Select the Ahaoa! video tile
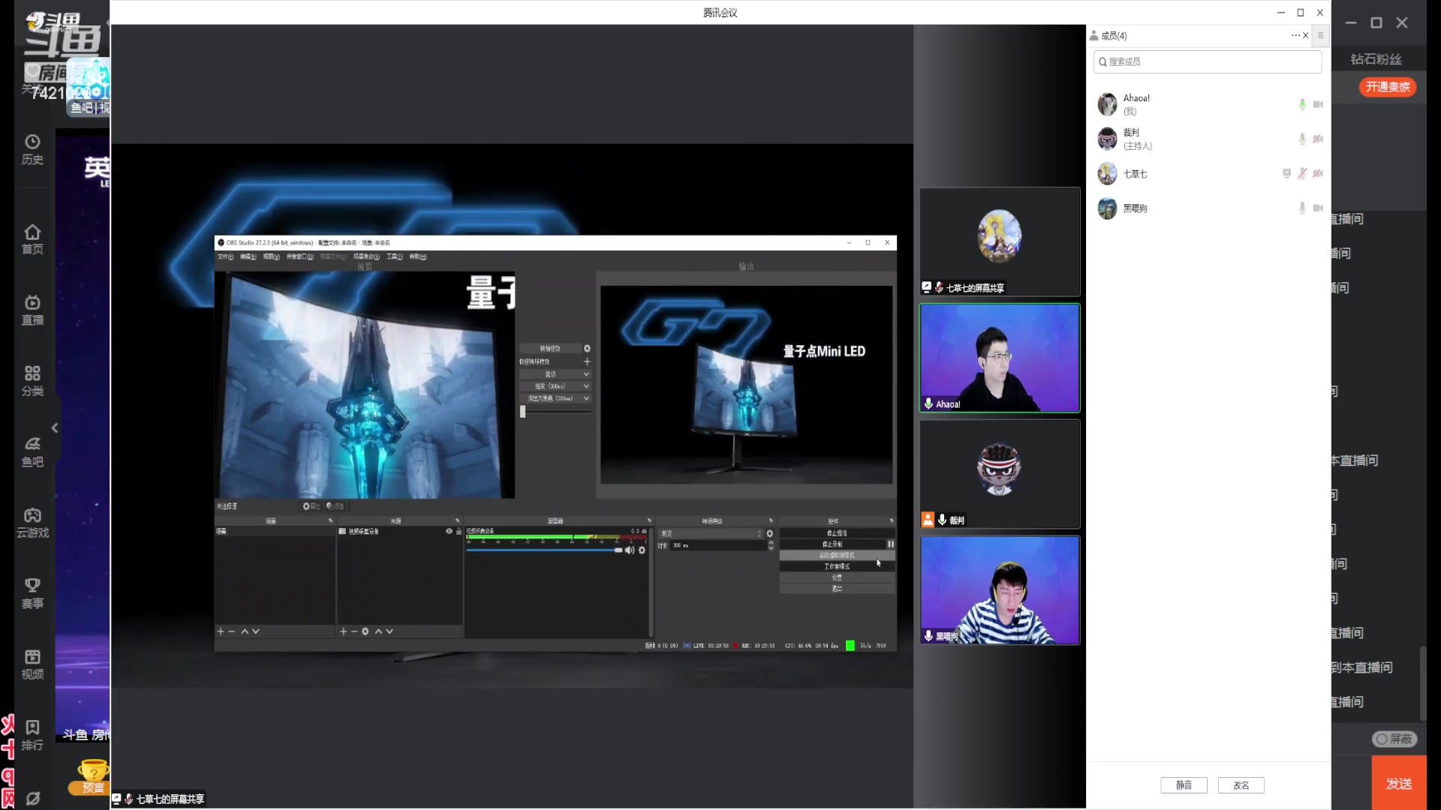 click(x=1000, y=358)
